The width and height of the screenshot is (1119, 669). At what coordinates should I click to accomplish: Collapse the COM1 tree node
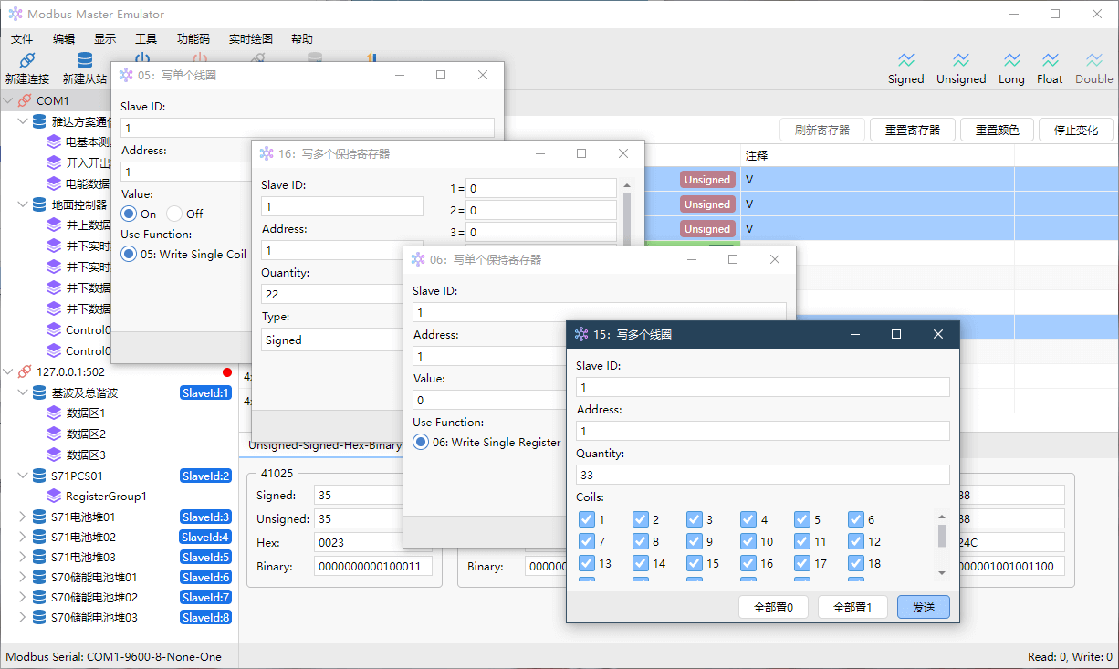tap(8, 100)
